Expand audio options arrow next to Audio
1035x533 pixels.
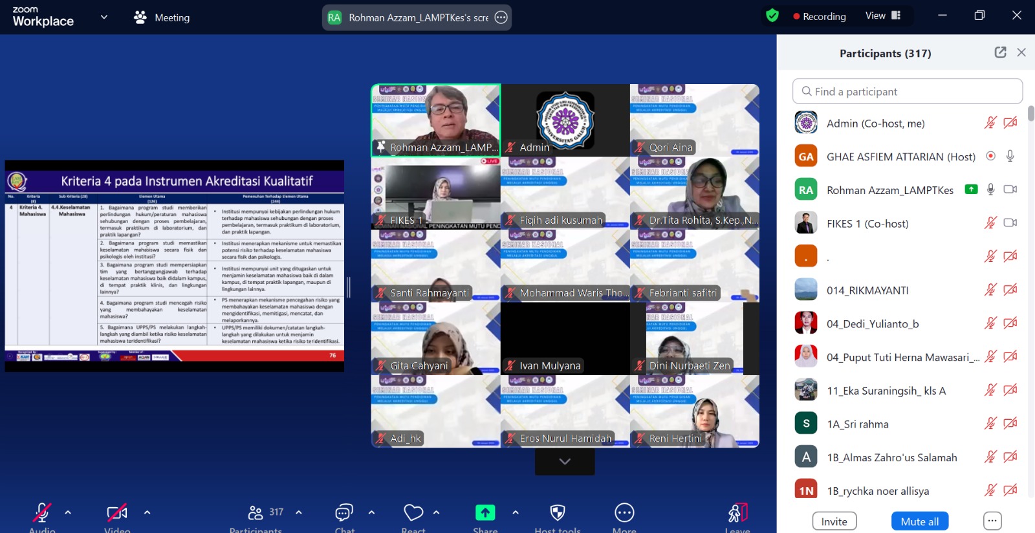pos(68,512)
